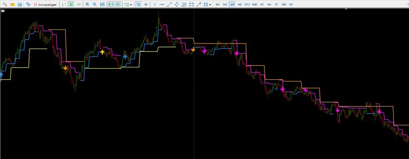
Task: Open indicators list icon
Action: pos(127,4)
